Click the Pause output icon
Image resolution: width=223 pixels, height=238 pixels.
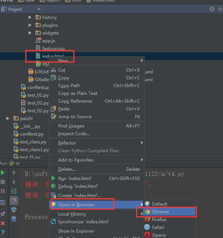(3, 191)
